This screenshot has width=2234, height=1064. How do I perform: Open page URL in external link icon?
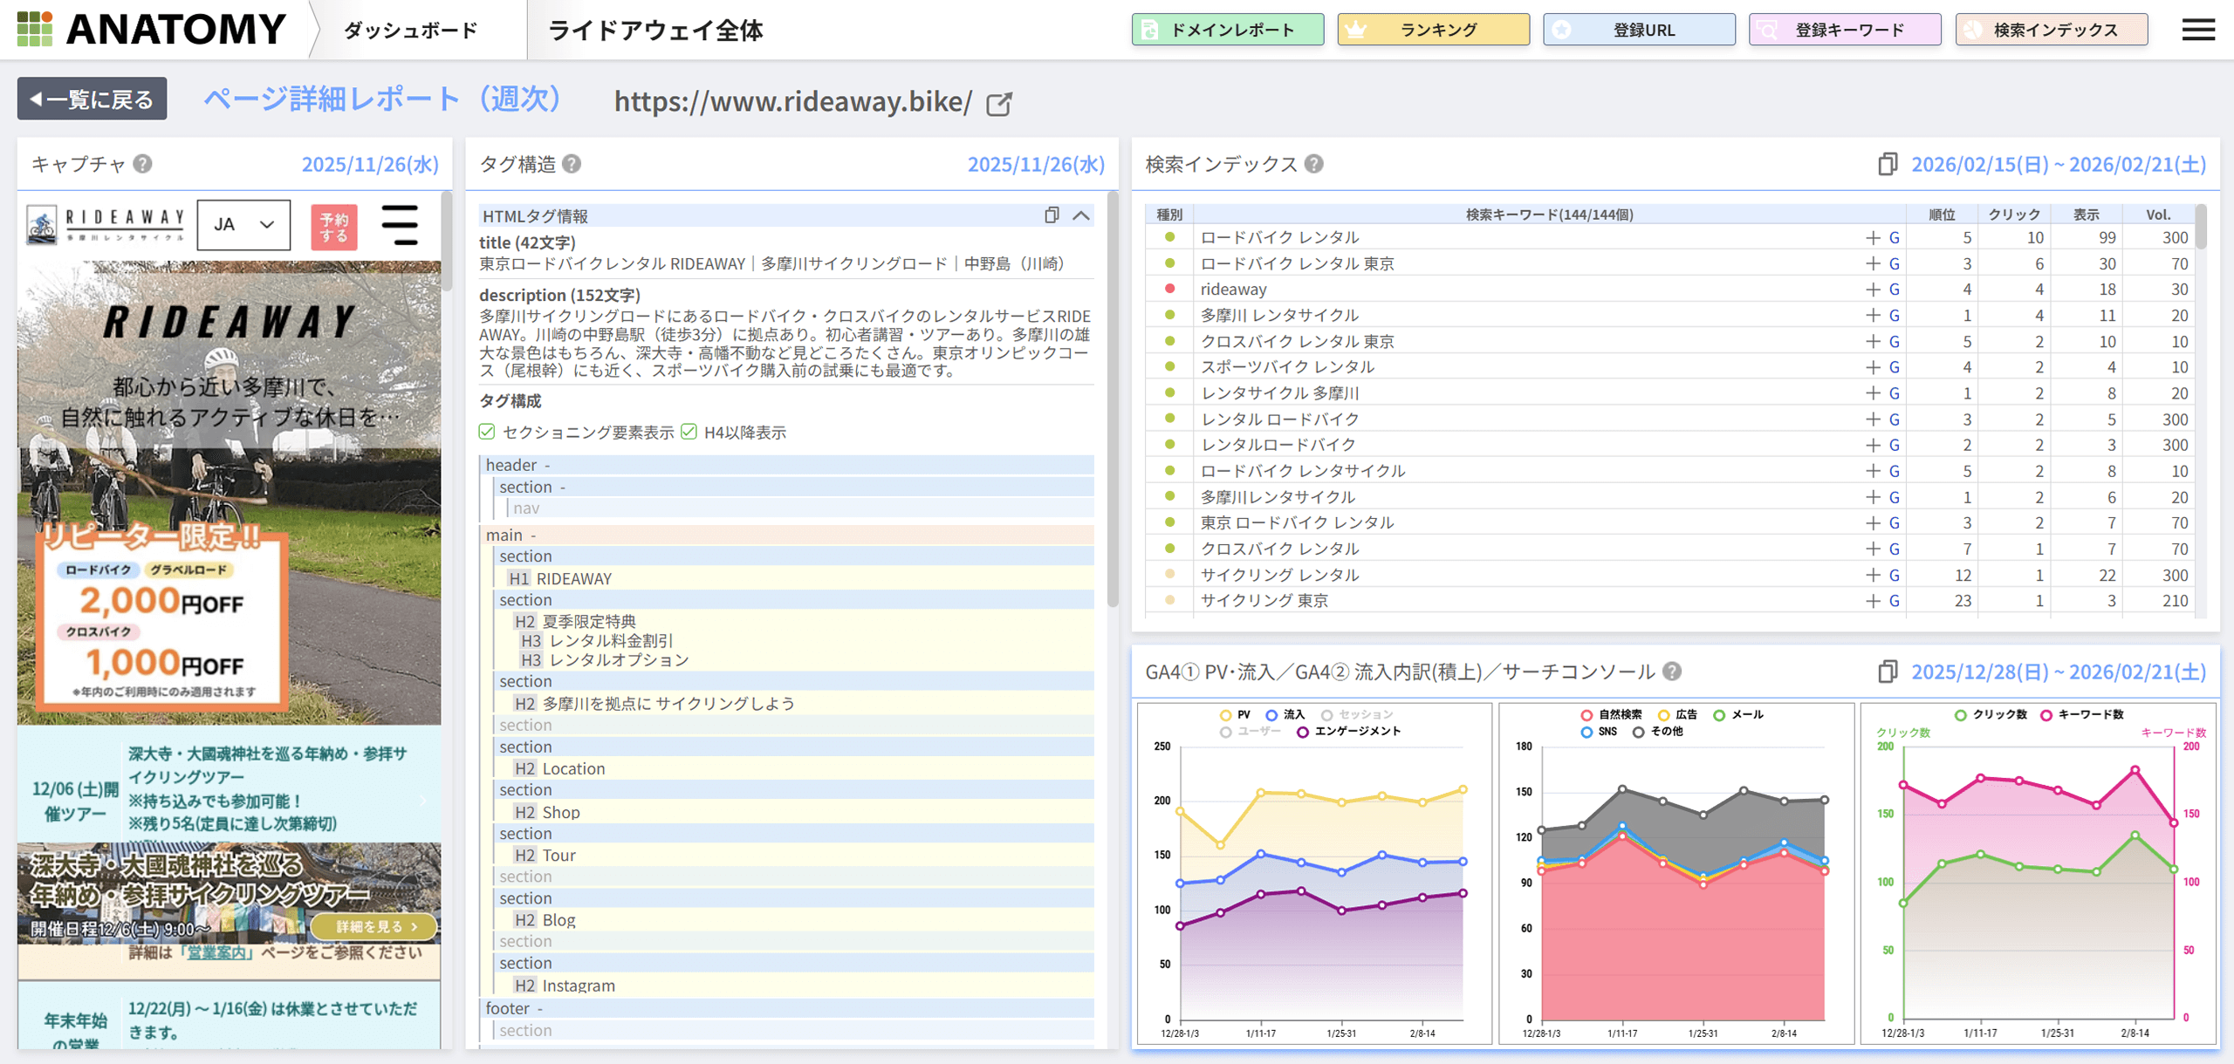click(x=998, y=104)
